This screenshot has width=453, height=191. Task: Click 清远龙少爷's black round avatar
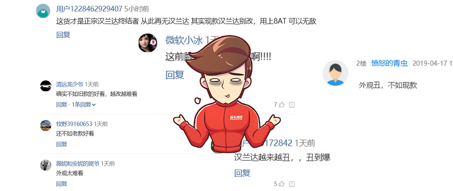point(46,86)
